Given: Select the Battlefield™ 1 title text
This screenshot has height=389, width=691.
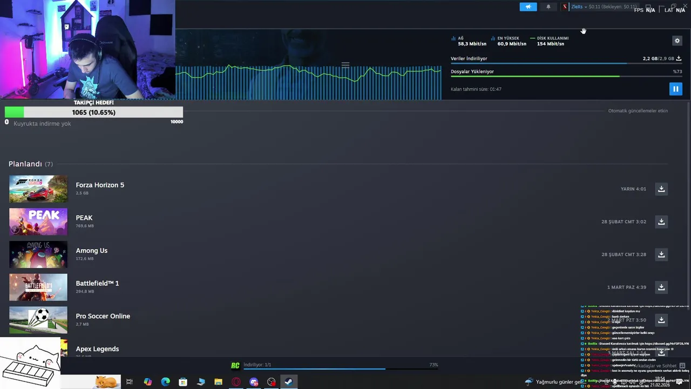Looking at the screenshot, I should tap(97, 283).
